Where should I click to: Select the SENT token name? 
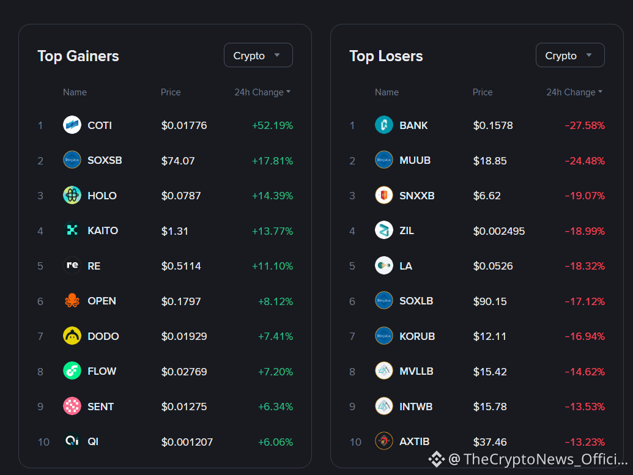101,407
